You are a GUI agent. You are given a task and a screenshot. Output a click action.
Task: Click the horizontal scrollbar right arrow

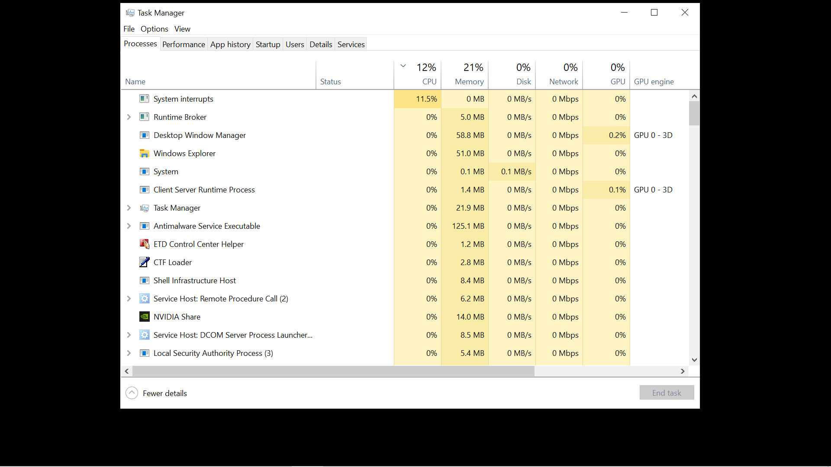(683, 371)
